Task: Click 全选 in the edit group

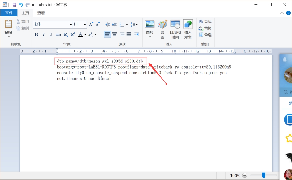Action: click(205, 35)
